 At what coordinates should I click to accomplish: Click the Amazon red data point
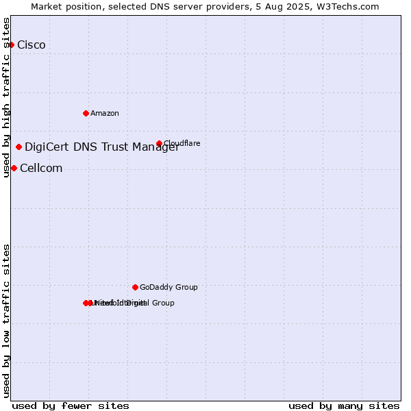(86, 114)
